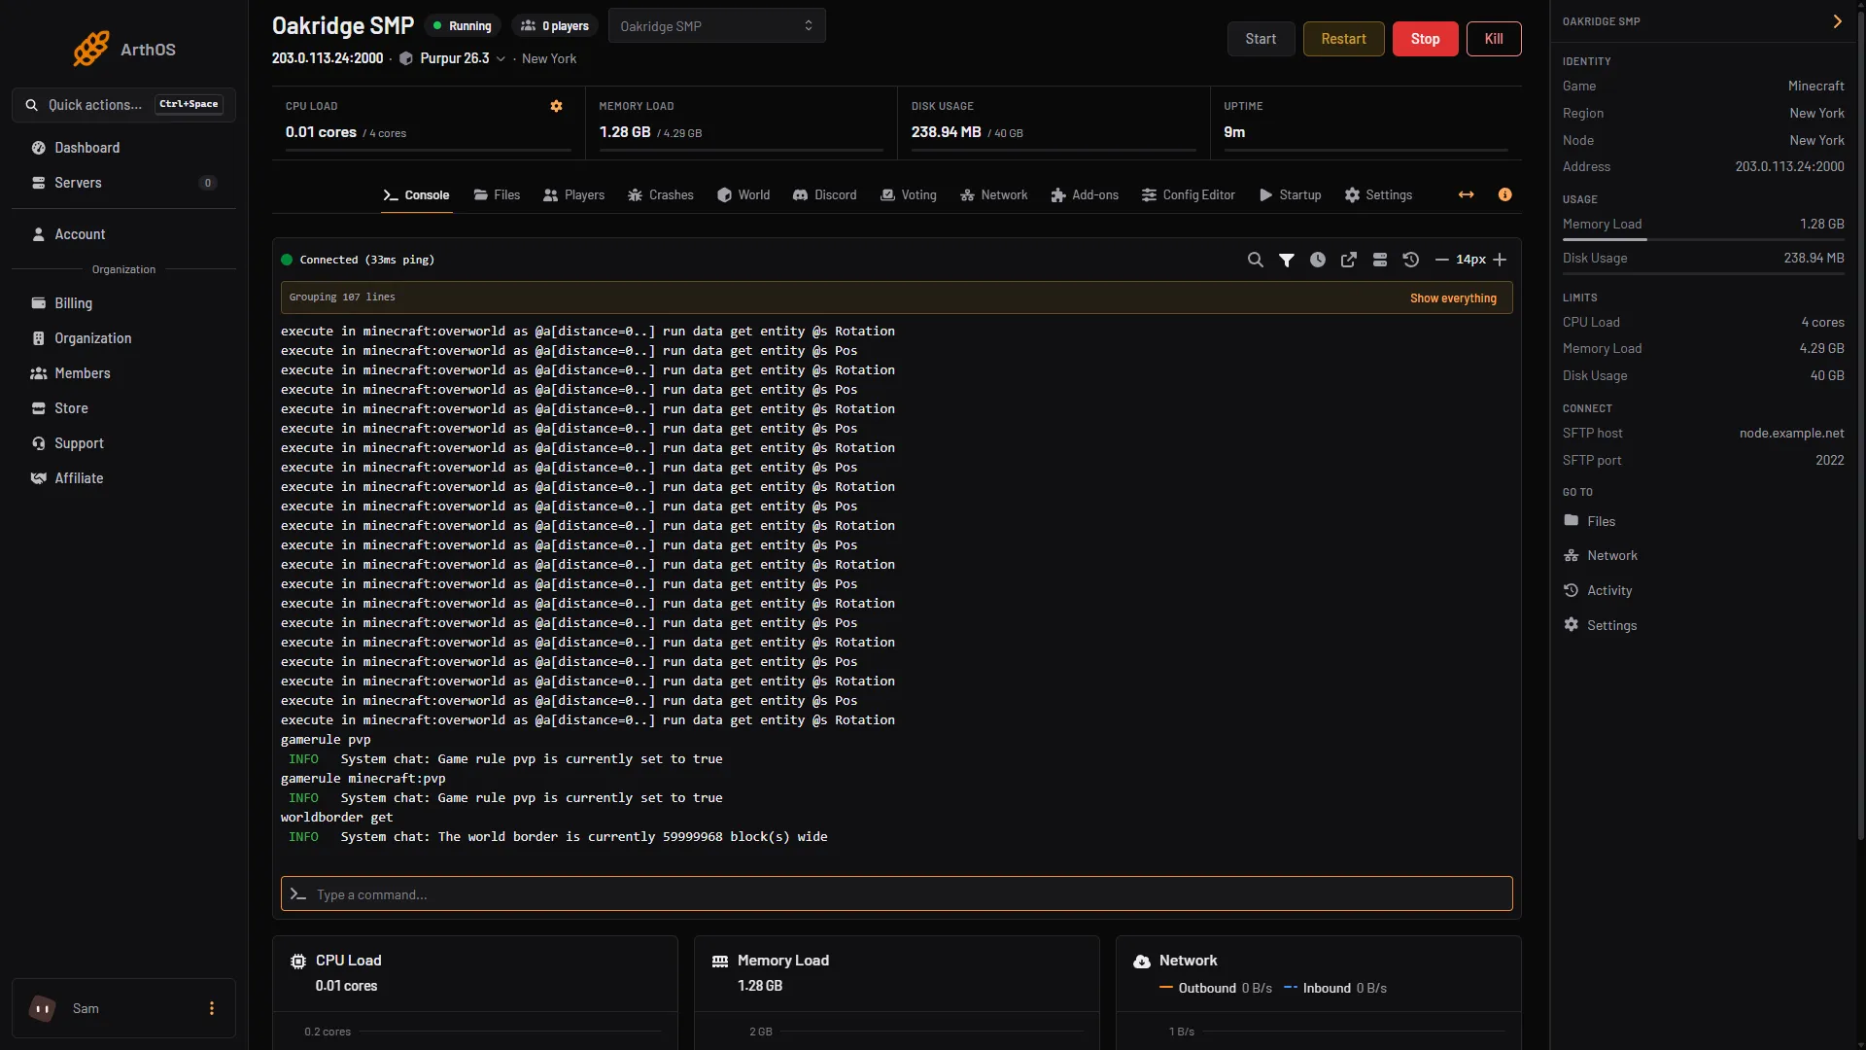
Task: Kill the server process
Action: pyautogui.click(x=1494, y=39)
